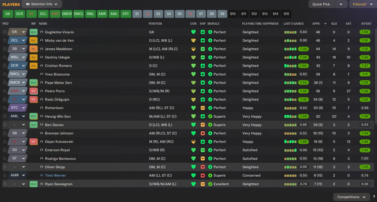Click the sharpness icon for Ben Davies
The height and width of the screenshot is (202, 377).
(203, 125)
